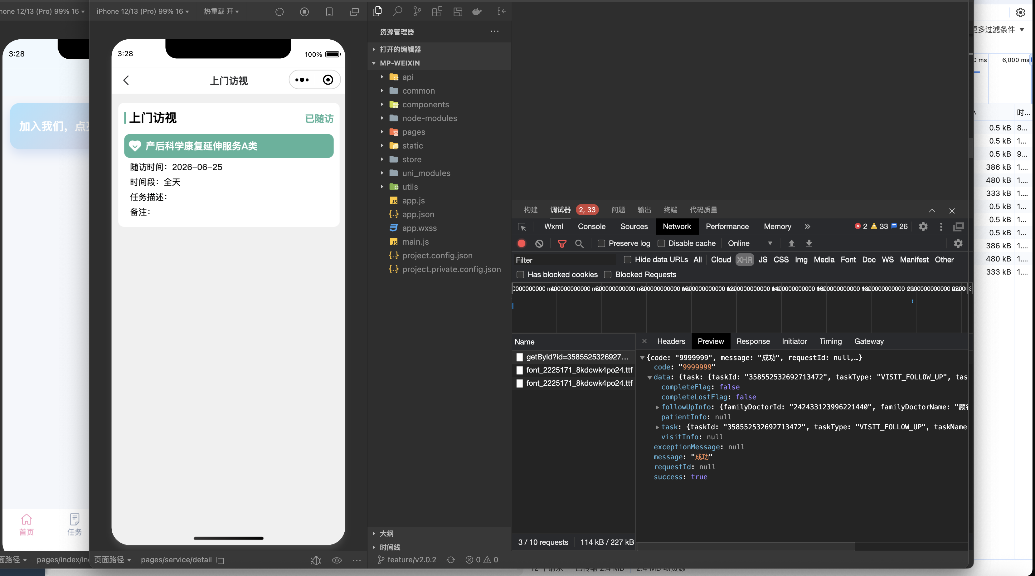Click the element inspect picker icon in DevTools
1035x576 pixels.
(x=522, y=227)
